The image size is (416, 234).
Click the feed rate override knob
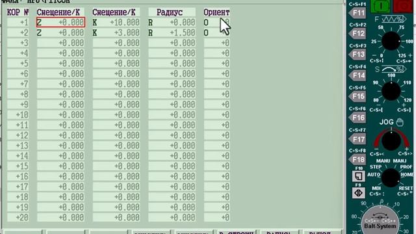pyautogui.click(x=391, y=41)
